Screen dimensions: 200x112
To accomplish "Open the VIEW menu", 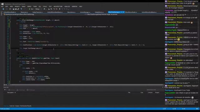I will (11, 7).
